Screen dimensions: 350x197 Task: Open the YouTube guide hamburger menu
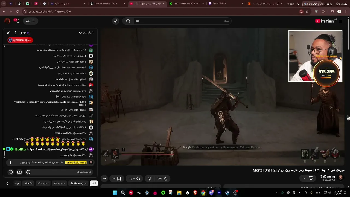(x=341, y=21)
